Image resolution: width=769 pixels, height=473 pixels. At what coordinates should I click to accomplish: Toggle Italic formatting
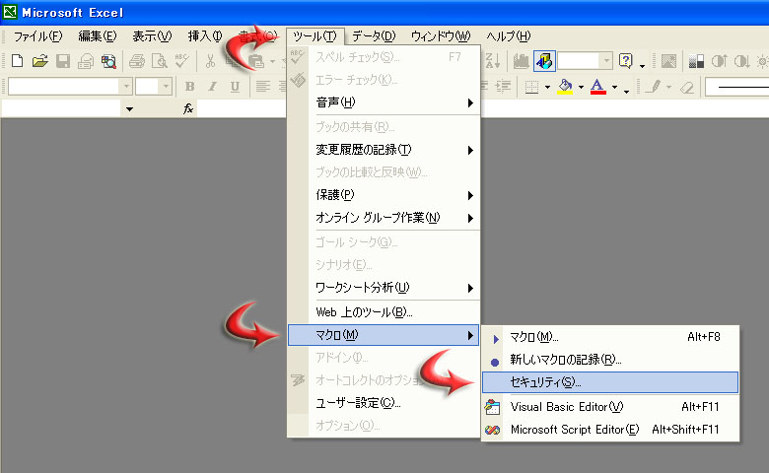(x=212, y=87)
